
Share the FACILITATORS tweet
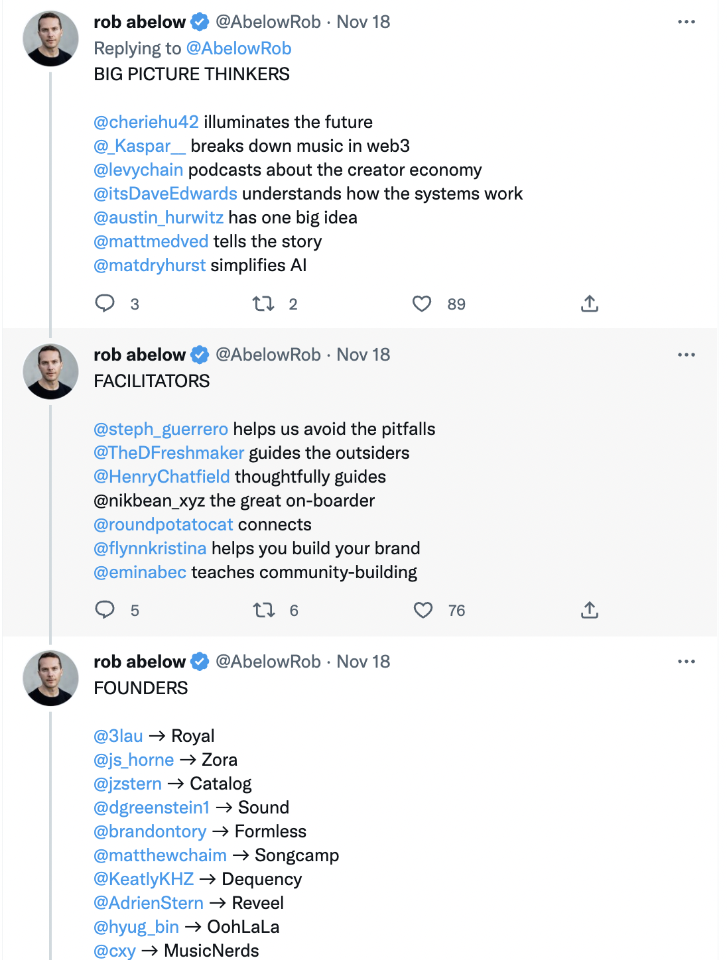pyautogui.click(x=590, y=610)
